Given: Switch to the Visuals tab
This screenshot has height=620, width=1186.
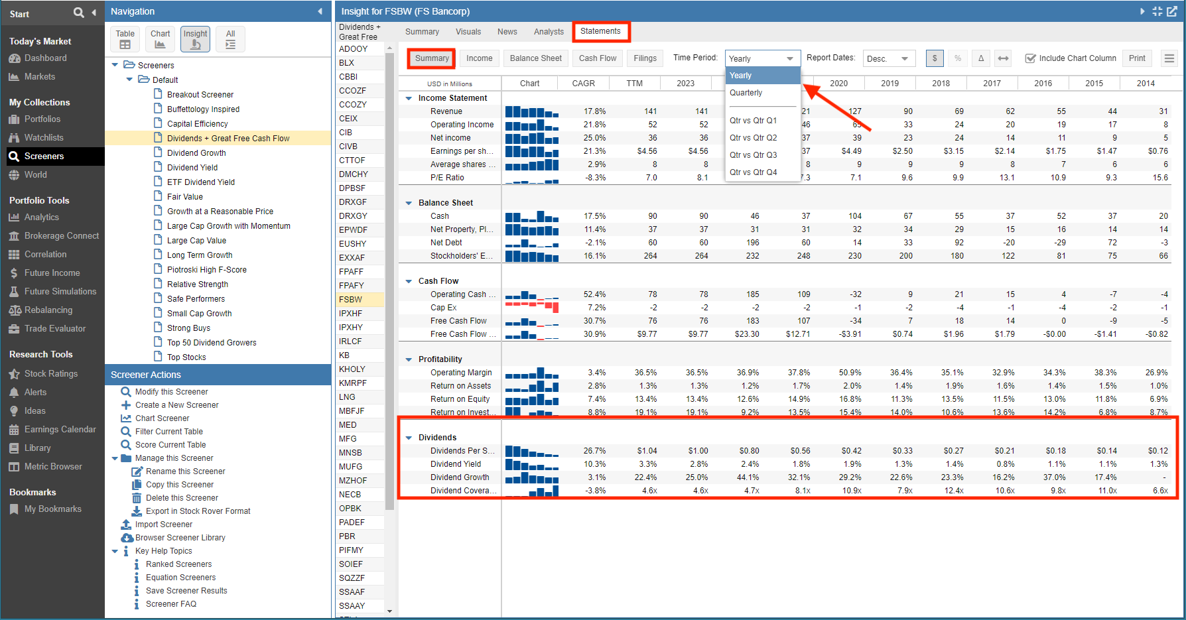Looking at the screenshot, I should (x=468, y=32).
